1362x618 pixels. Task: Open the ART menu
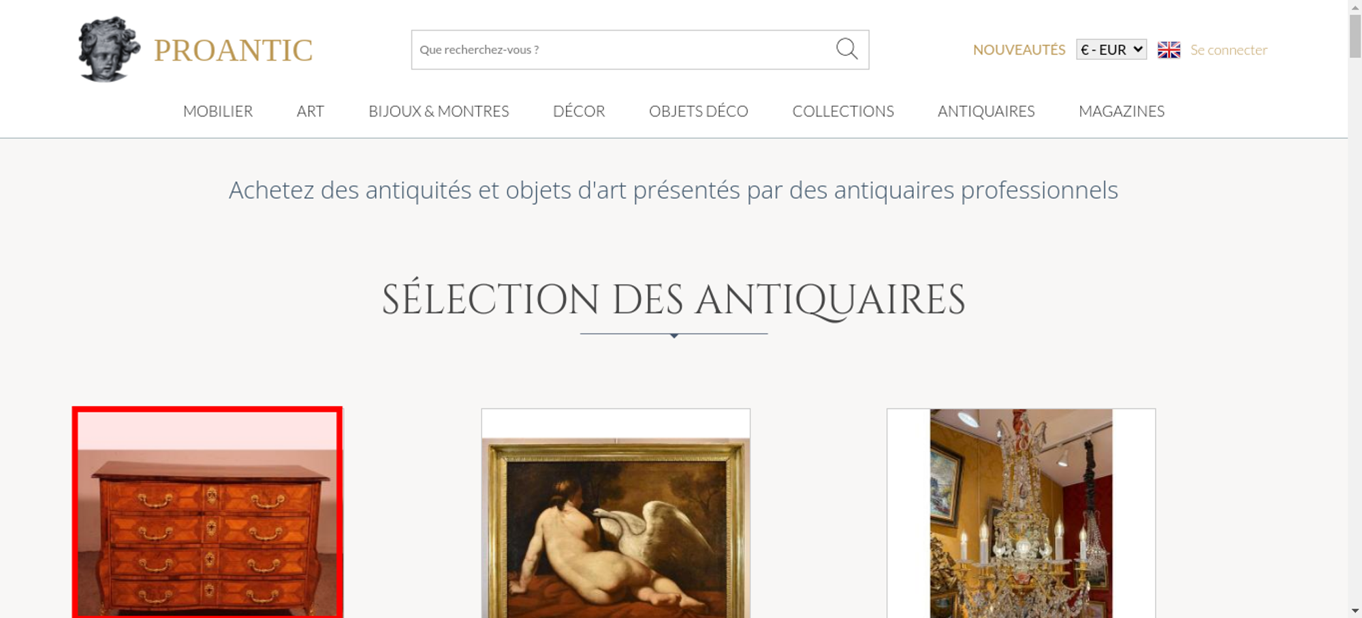point(311,111)
